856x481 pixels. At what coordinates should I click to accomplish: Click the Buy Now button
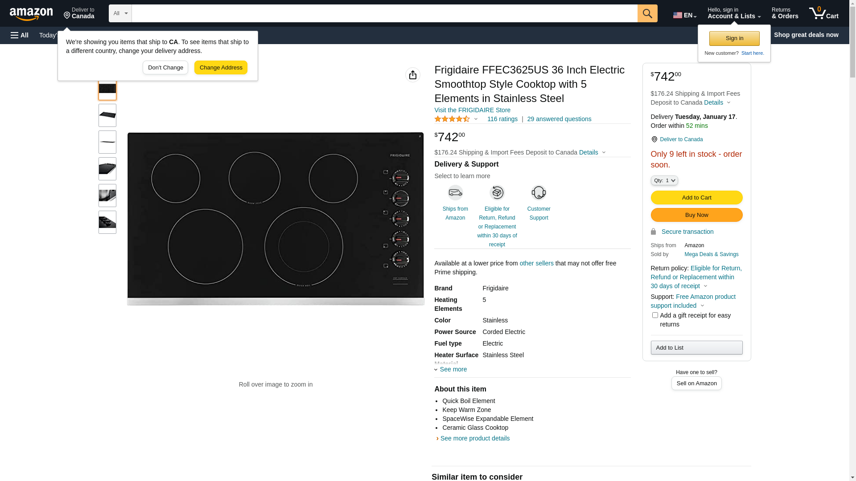click(x=696, y=215)
